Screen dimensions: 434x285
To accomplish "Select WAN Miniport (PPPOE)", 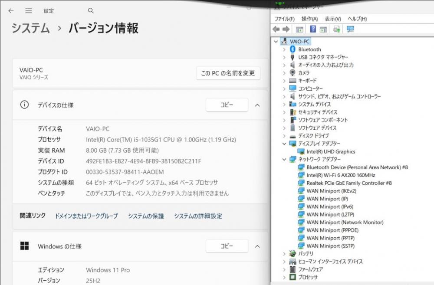I will click(x=332, y=230).
